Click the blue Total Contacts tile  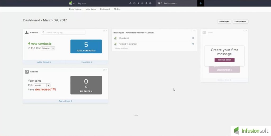coord(86,46)
